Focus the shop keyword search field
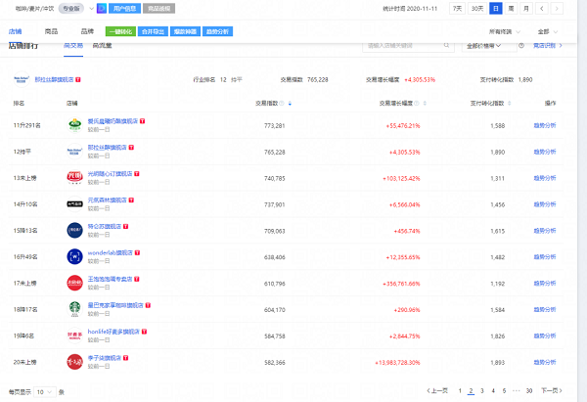 pyautogui.click(x=408, y=46)
